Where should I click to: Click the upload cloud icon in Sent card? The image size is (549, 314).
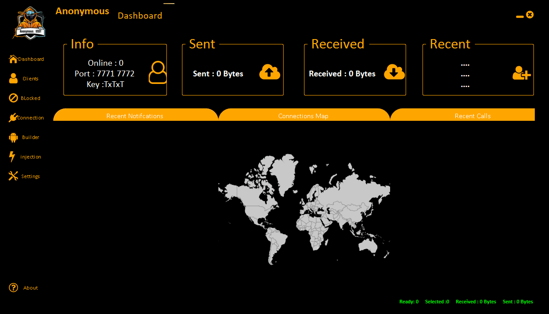tap(269, 72)
